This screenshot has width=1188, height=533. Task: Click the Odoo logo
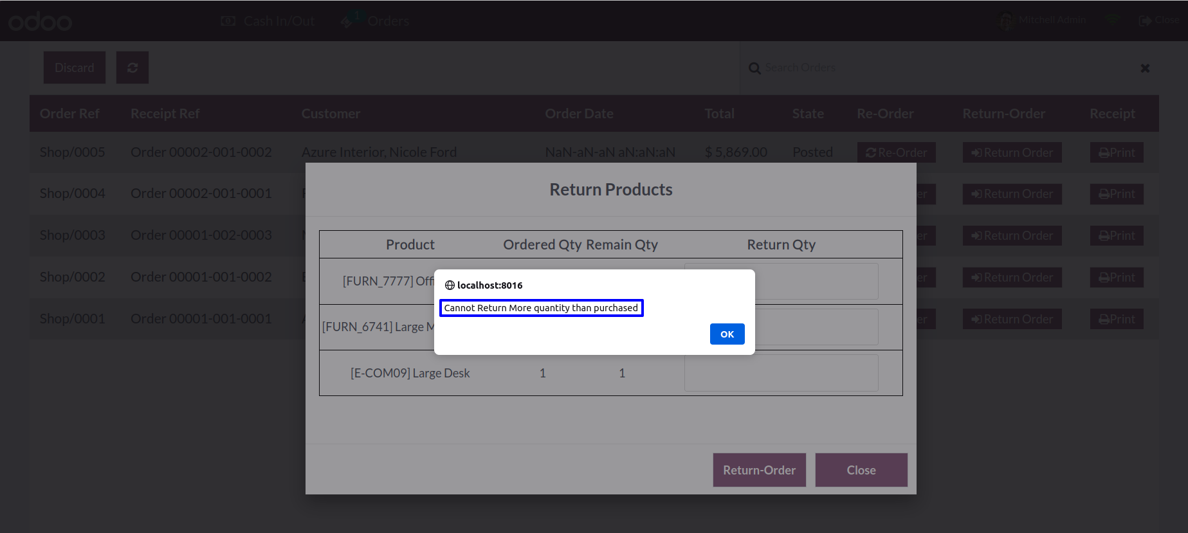click(x=40, y=21)
